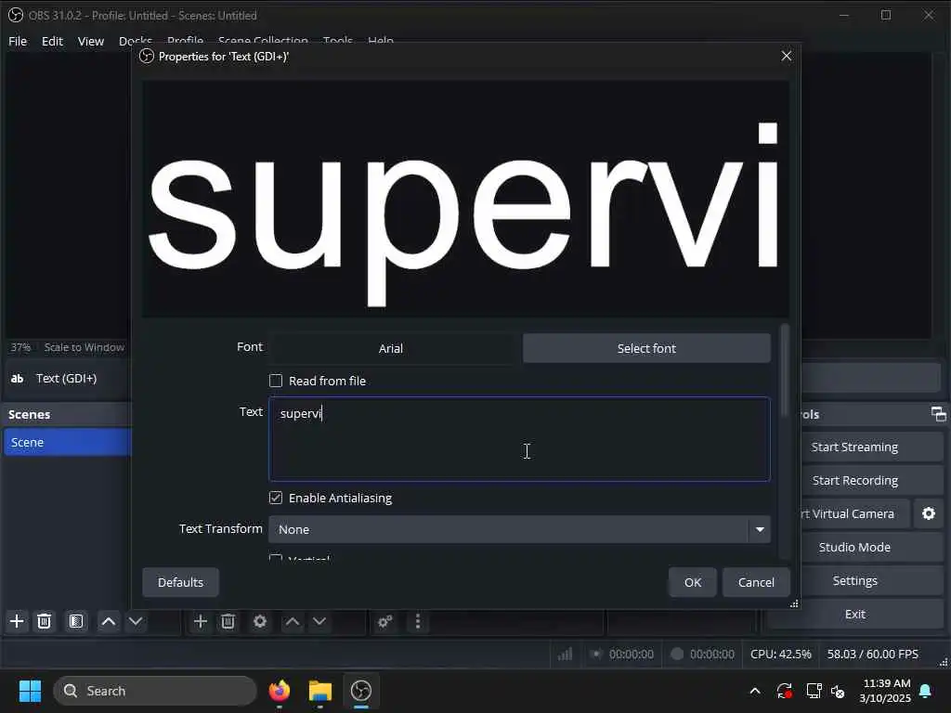
Task: Click the sync update tray icon
Action: pos(784,691)
